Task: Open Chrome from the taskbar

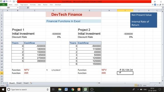Action: tap(73, 89)
